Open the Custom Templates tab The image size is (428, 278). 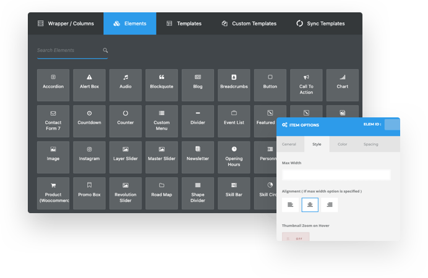(x=250, y=23)
